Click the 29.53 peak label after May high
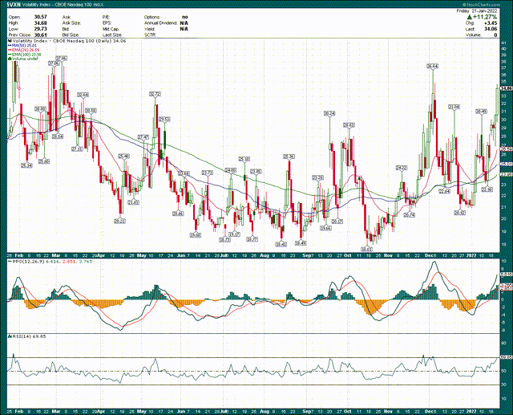Screen dimensions: 513x415 tap(164, 120)
